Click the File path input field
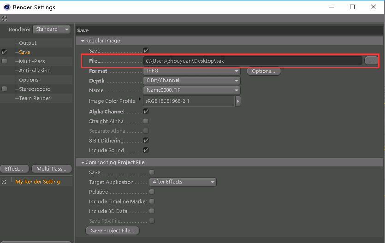The width and height of the screenshot is (385, 243). pos(252,61)
